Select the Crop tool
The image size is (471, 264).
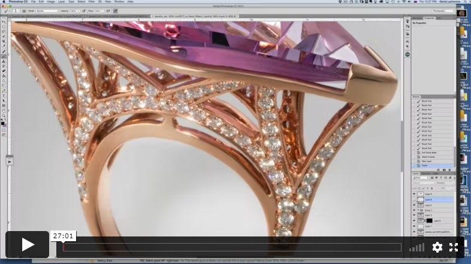coord(4,41)
